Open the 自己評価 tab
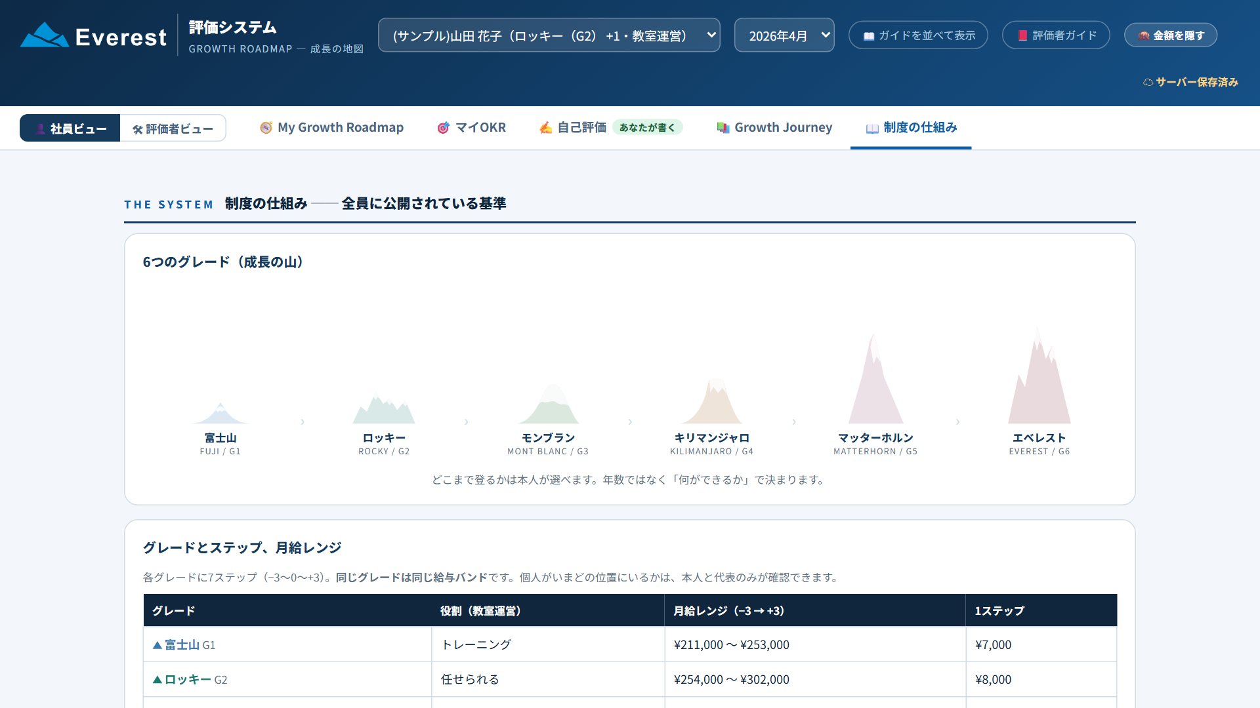Screen dimensions: 1260x708 click(610, 127)
